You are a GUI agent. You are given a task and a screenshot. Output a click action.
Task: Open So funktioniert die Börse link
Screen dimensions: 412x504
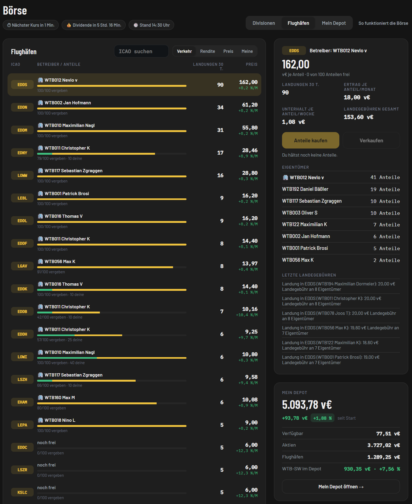tap(383, 23)
